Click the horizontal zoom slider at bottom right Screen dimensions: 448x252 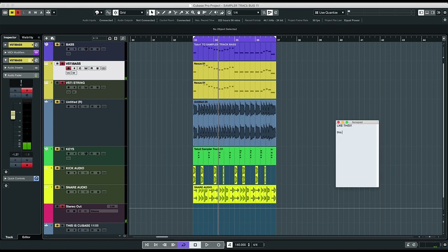(429, 237)
